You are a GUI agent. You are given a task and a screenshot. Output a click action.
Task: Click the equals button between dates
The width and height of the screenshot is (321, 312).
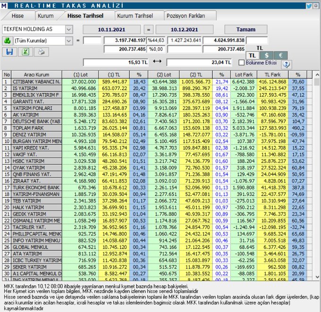point(149,29)
